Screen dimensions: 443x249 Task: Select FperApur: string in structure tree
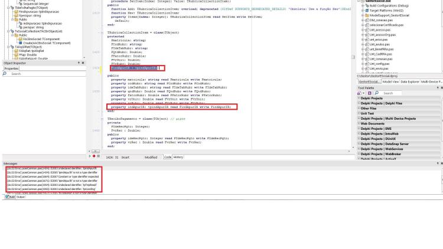point(30,16)
